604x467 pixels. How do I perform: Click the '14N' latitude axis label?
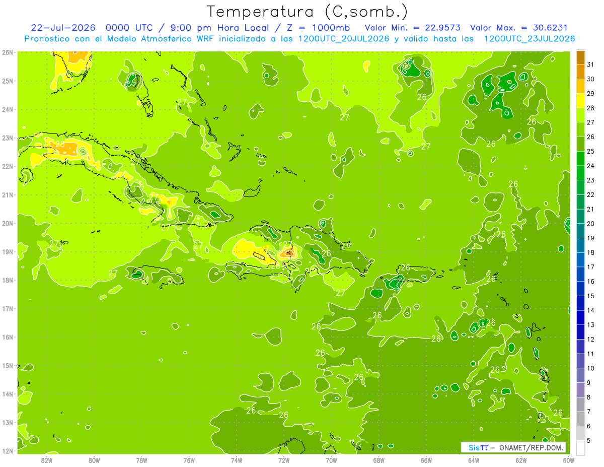pyautogui.click(x=8, y=394)
